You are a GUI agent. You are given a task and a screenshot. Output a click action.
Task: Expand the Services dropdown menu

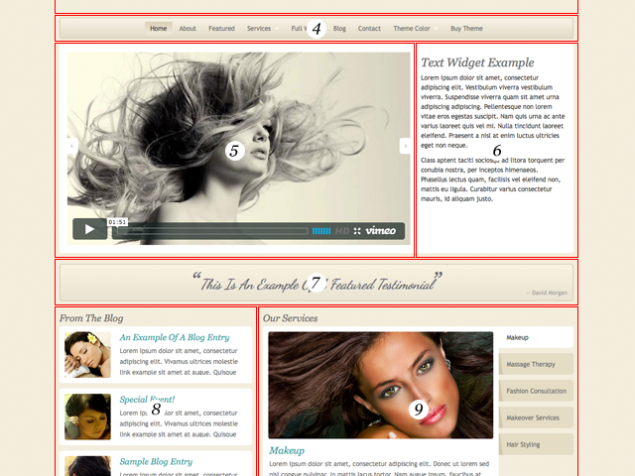[x=262, y=29]
